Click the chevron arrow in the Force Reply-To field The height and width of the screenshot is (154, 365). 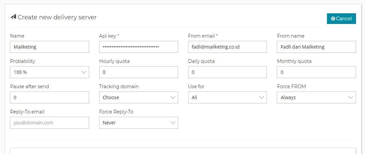click(x=173, y=123)
